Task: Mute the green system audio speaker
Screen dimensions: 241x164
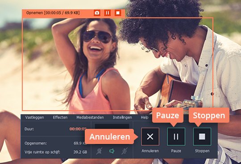Action: (x=112, y=151)
